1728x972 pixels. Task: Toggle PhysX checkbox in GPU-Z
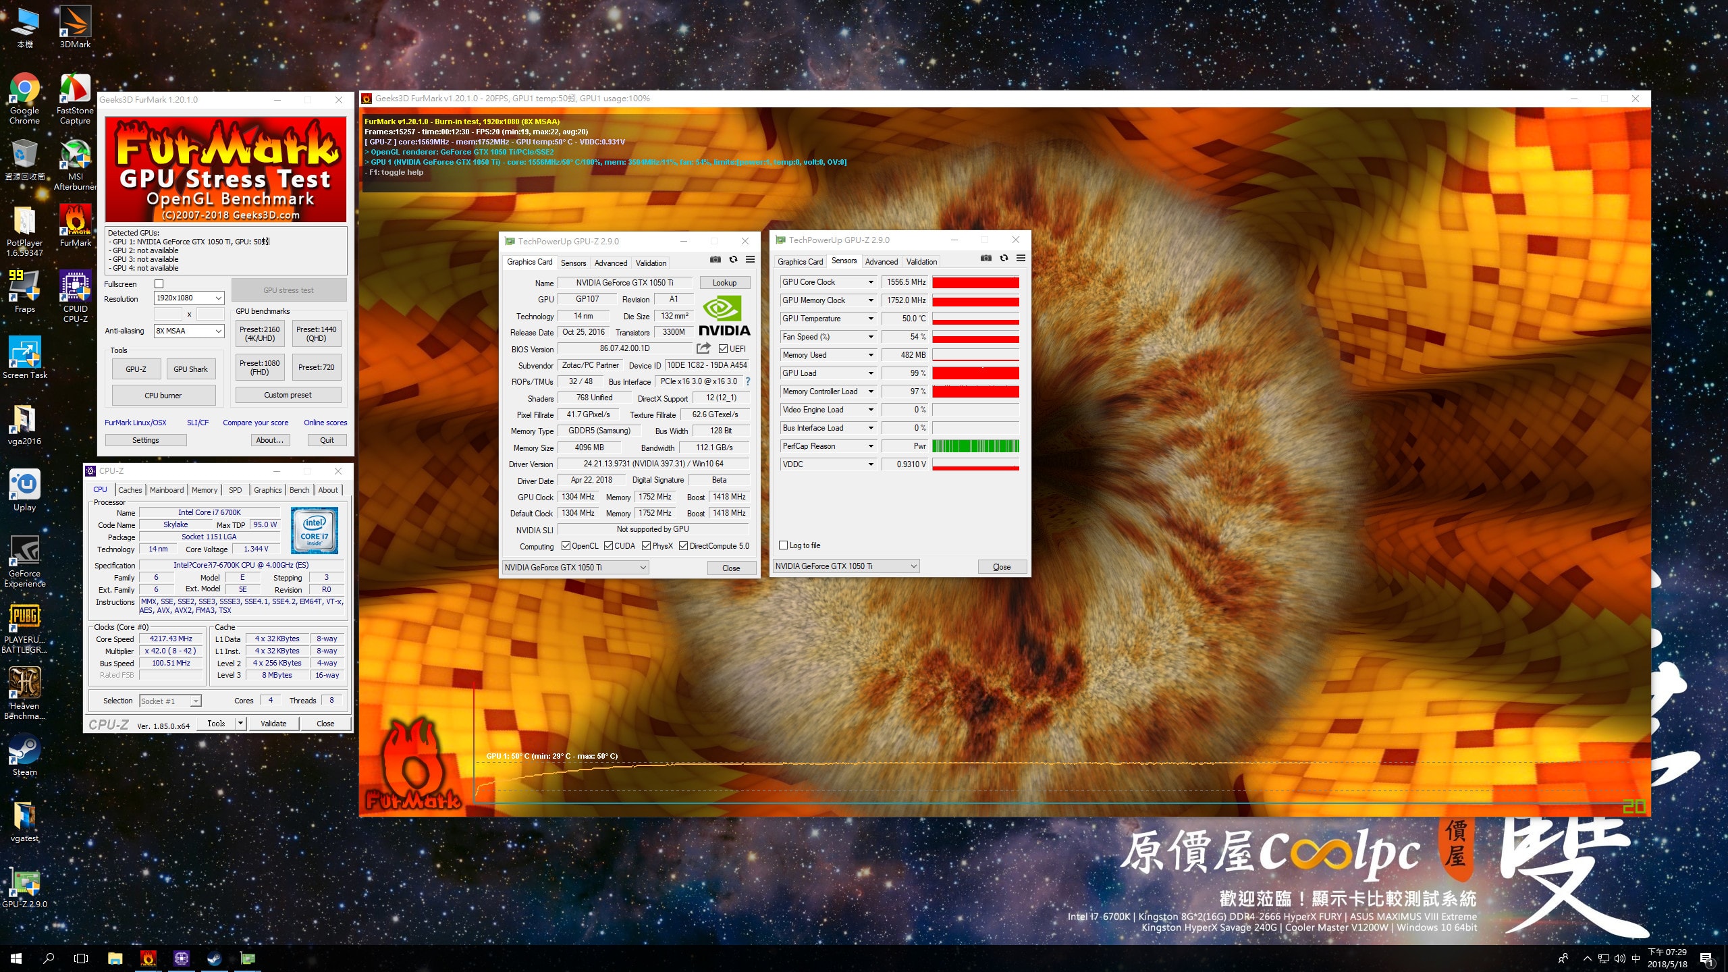(646, 546)
